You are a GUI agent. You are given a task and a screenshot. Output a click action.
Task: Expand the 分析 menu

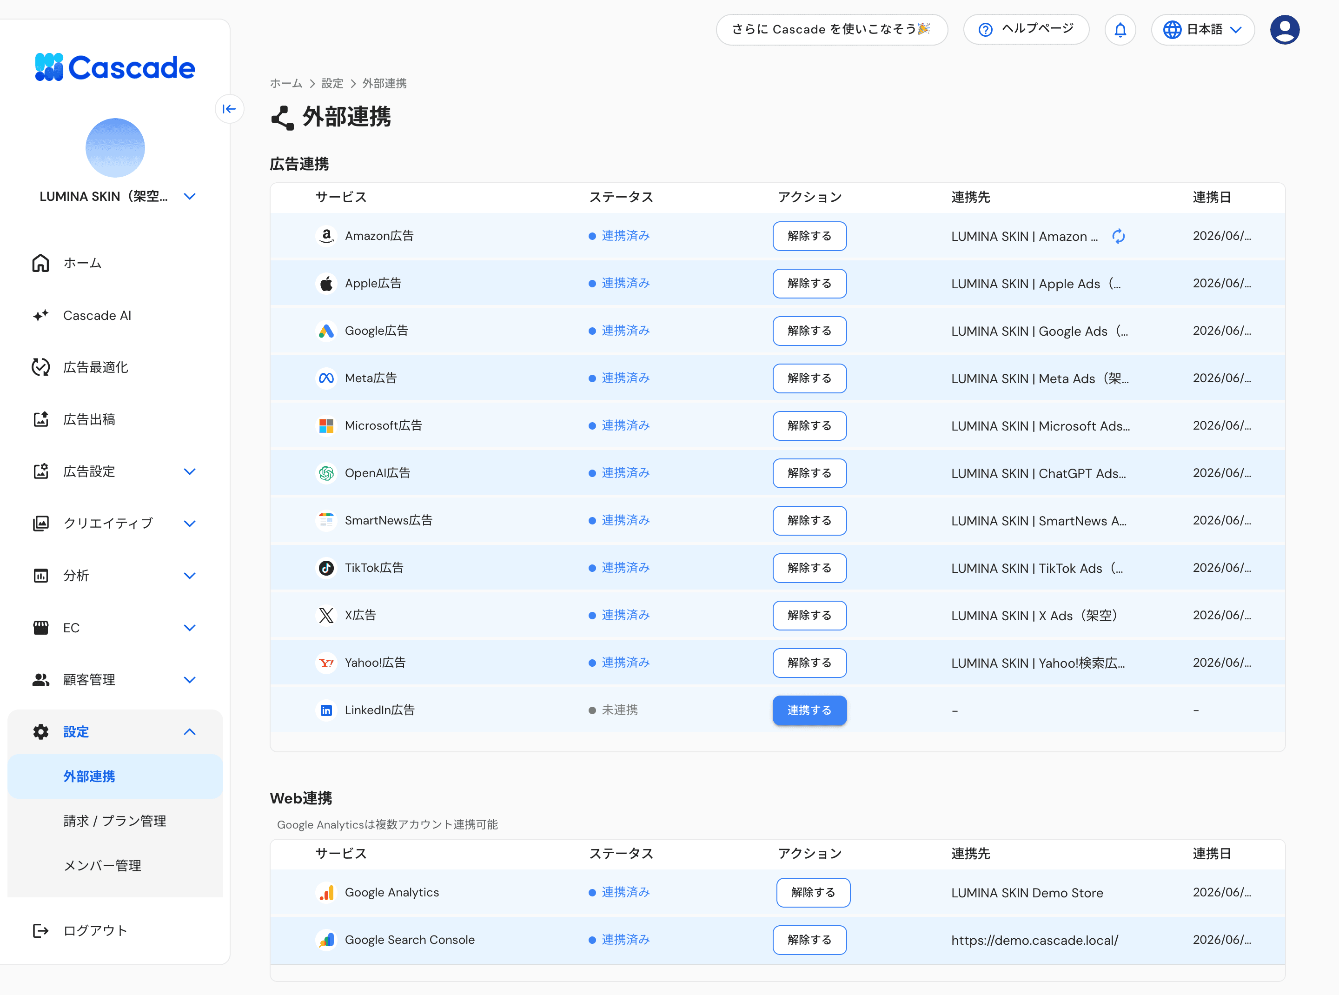(x=190, y=576)
